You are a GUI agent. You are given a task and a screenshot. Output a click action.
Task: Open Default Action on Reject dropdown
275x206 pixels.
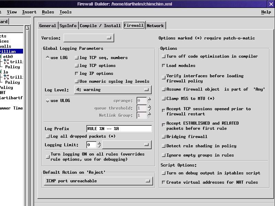coord(98,181)
